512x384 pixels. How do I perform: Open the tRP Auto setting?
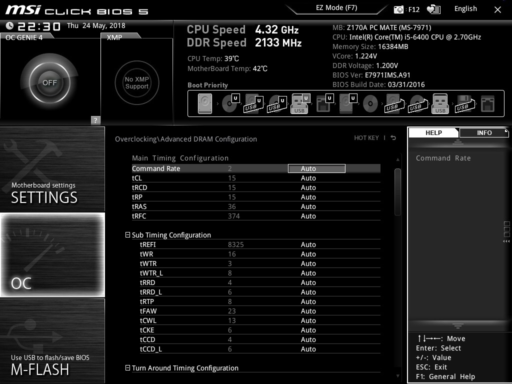[x=308, y=197]
